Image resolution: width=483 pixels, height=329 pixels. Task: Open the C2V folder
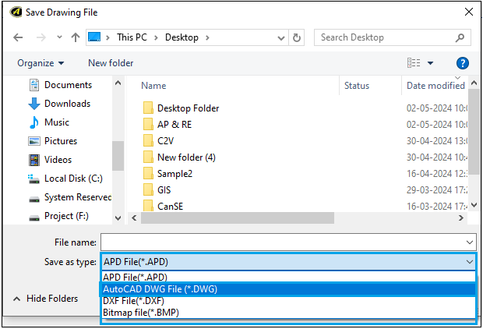coord(165,141)
